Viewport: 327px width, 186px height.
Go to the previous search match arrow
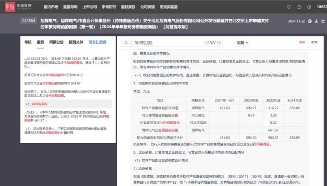pyautogui.click(x=207, y=42)
